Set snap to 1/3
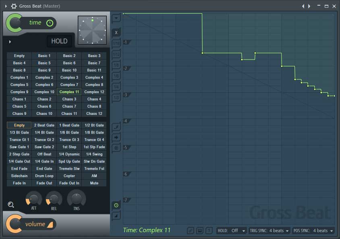 tap(116, 98)
